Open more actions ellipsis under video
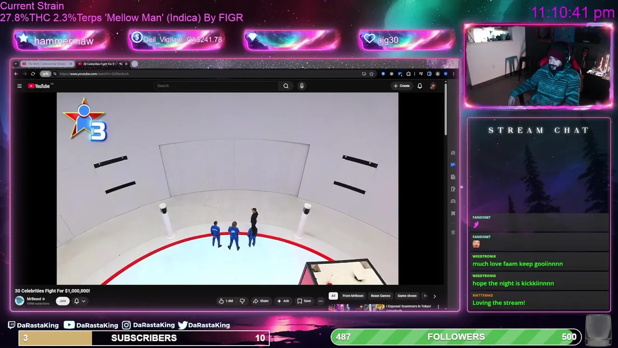 coord(320,301)
